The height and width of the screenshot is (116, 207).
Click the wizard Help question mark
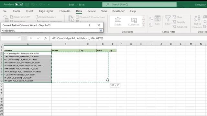(x=90, y=25)
